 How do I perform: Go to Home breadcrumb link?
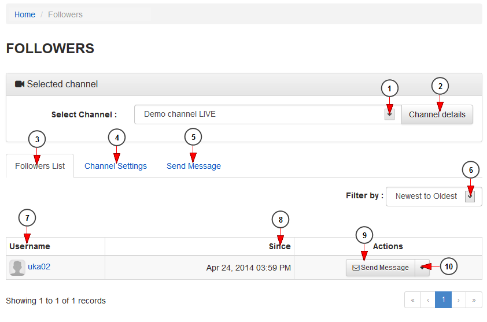point(25,14)
